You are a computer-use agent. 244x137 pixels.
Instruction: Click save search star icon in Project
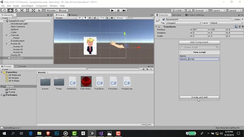(151, 69)
